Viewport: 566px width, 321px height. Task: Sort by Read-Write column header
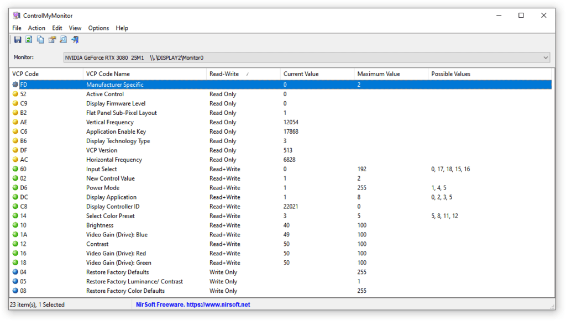pos(243,74)
